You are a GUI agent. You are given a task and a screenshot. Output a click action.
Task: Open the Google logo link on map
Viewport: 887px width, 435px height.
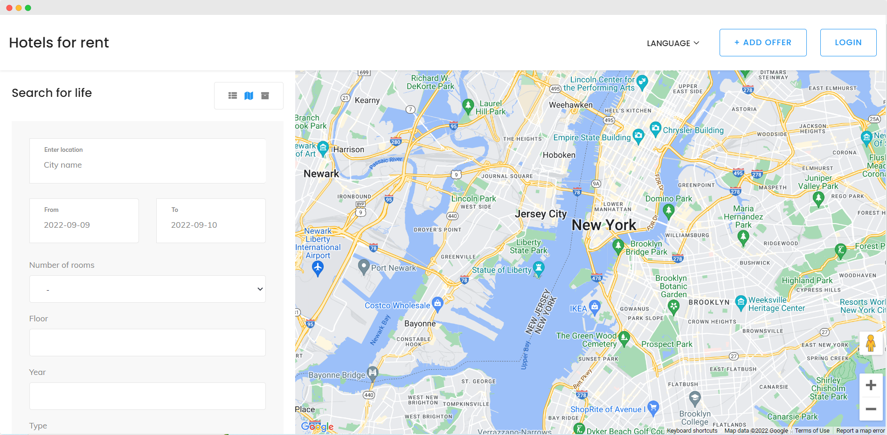(317, 426)
